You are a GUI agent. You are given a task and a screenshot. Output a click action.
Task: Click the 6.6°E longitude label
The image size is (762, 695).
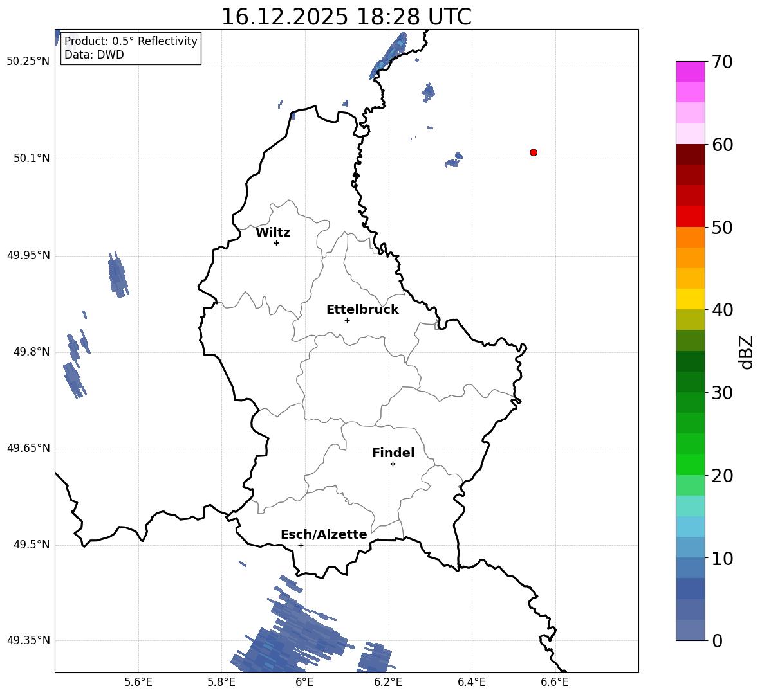click(555, 682)
